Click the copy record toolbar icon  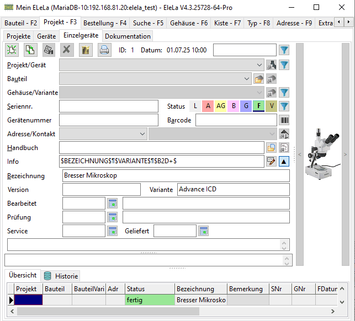point(30,50)
